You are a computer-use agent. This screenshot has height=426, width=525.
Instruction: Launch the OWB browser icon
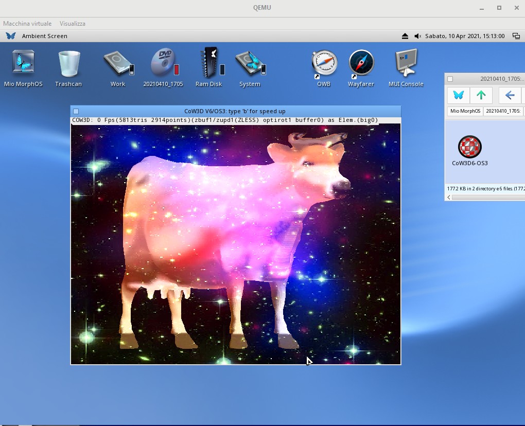(x=324, y=64)
